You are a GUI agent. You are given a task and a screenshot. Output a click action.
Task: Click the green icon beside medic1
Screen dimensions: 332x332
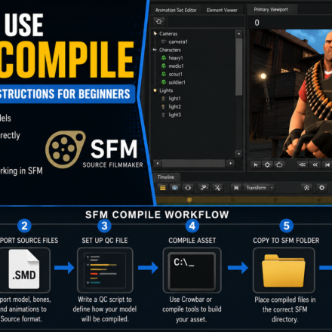[x=164, y=66]
